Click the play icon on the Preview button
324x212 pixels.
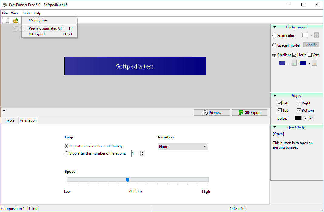(x=205, y=113)
